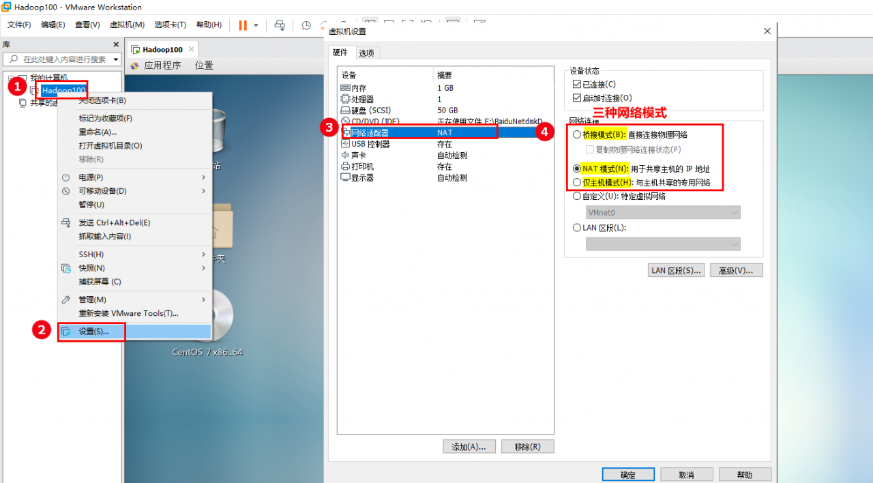Screen dimensions: 873x483
Task: Click the send Ctrl+Alt+Del toolbar icon
Action: point(280,25)
